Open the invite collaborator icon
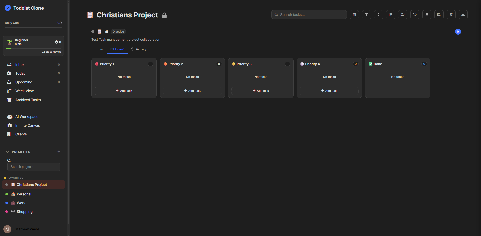The width and height of the screenshot is (481, 236). 403,15
